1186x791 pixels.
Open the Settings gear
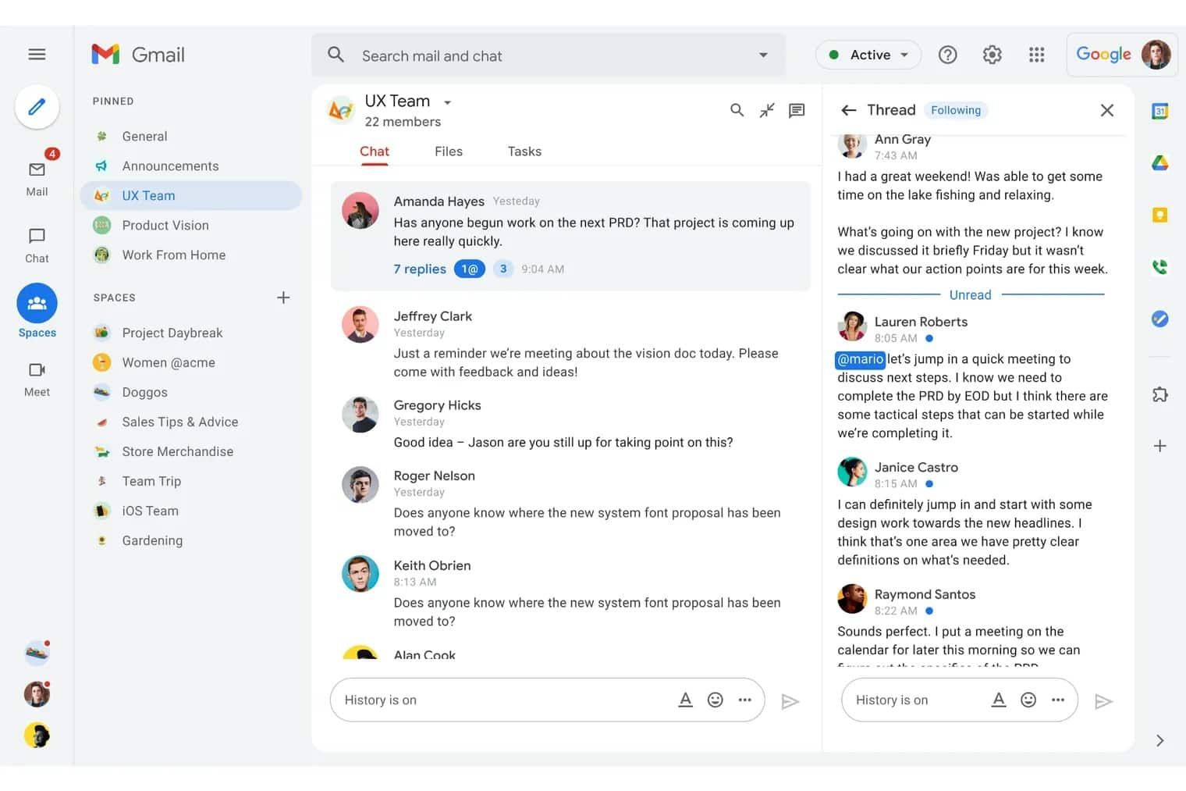pos(992,55)
